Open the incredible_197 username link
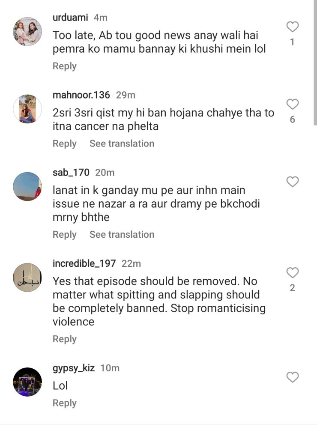317x430 pixels. pyautogui.click(x=84, y=263)
